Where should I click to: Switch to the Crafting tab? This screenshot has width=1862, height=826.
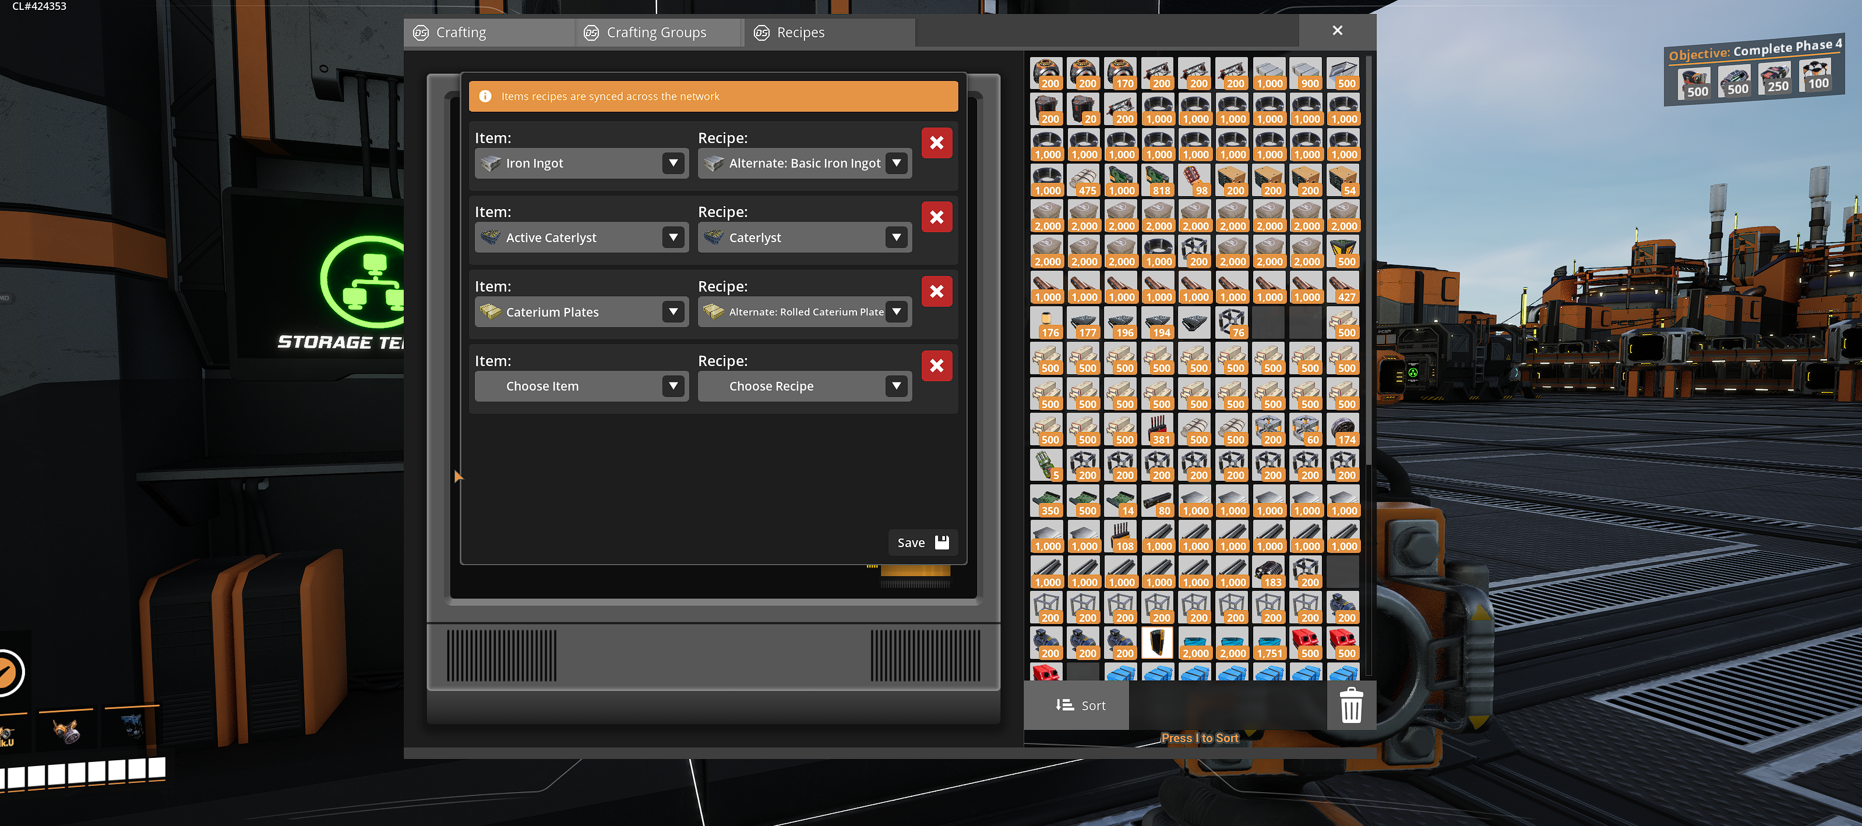489,33
